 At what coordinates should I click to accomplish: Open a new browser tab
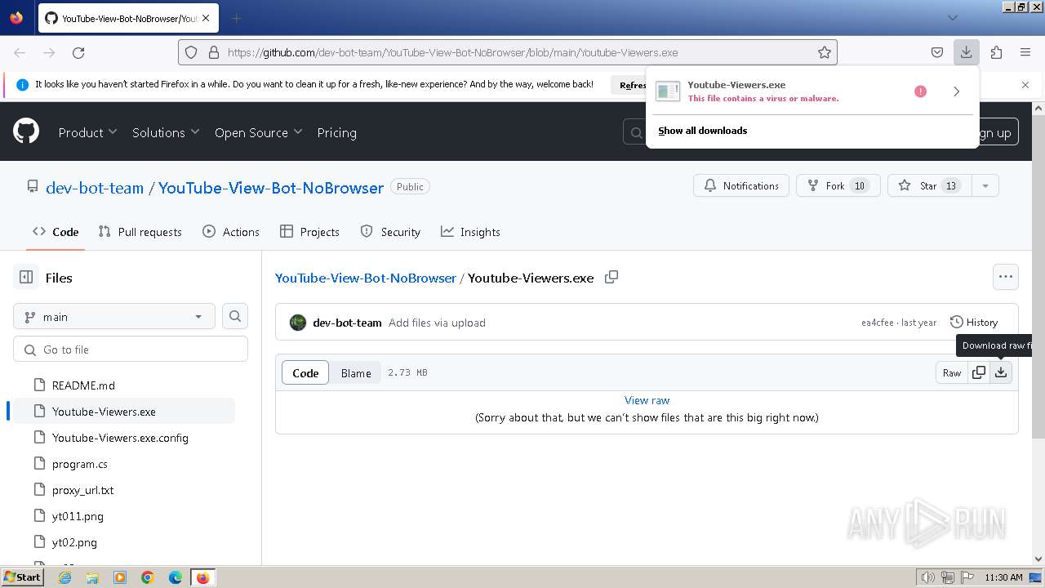236,18
